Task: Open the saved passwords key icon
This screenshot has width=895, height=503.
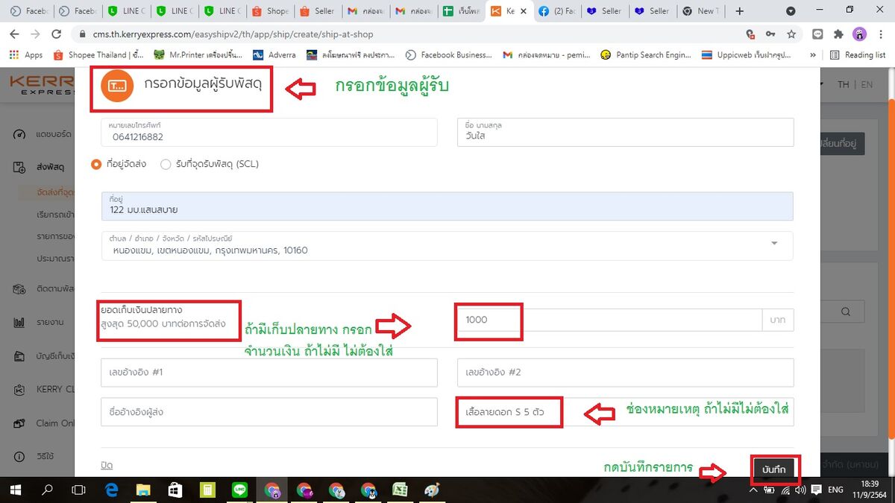Action: coord(771,34)
